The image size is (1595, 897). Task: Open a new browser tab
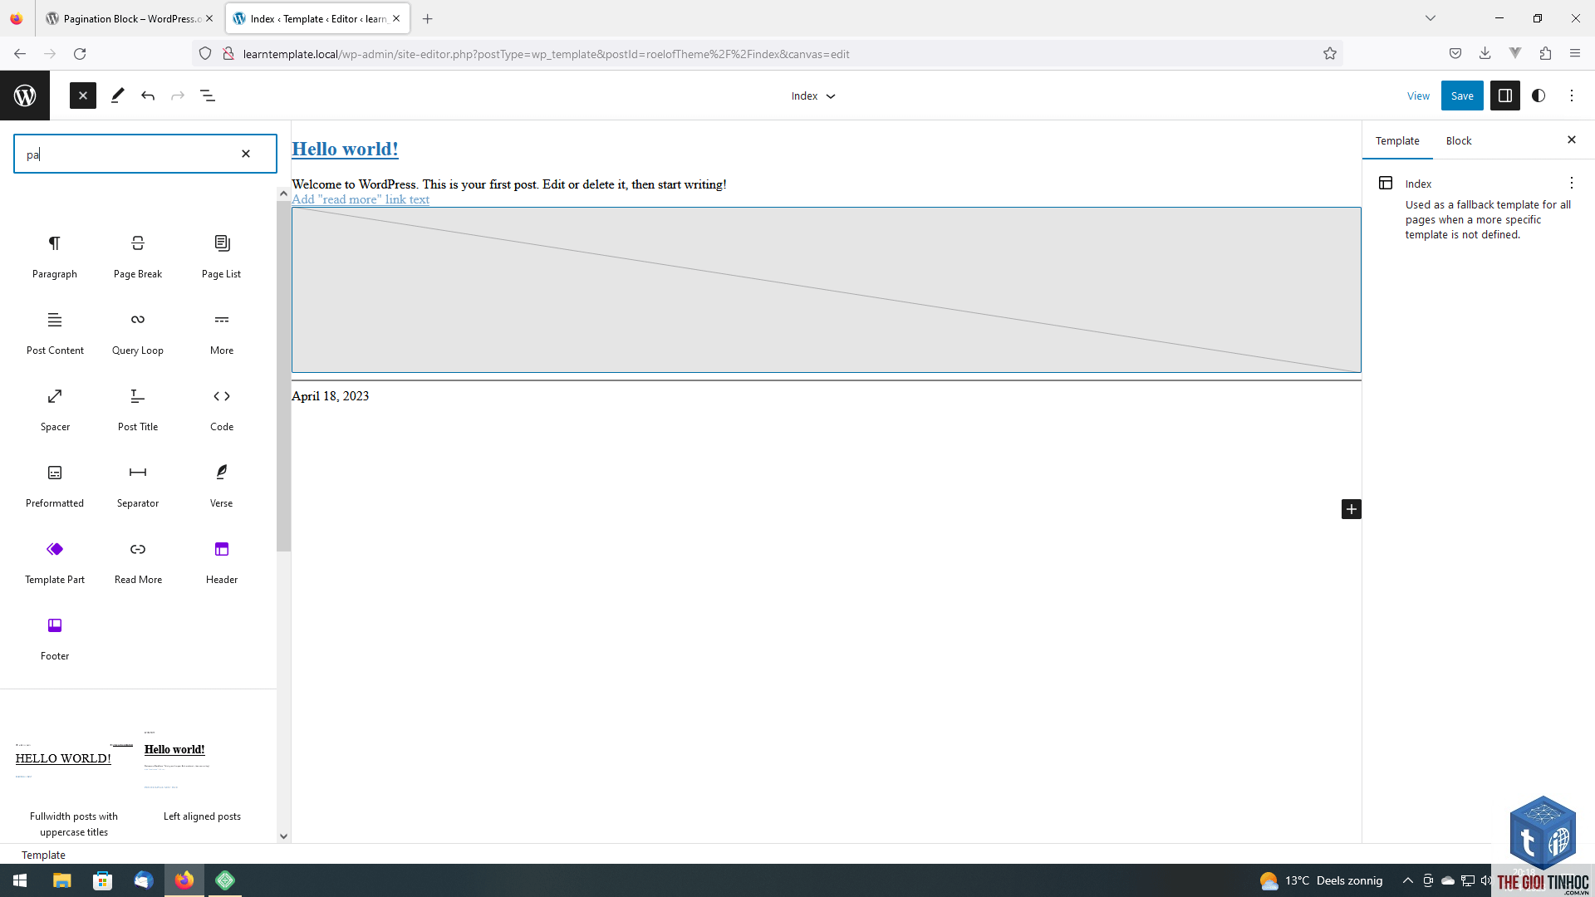coord(428,18)
